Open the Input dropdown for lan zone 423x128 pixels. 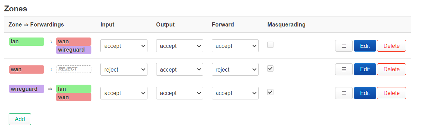click(124, 46)
